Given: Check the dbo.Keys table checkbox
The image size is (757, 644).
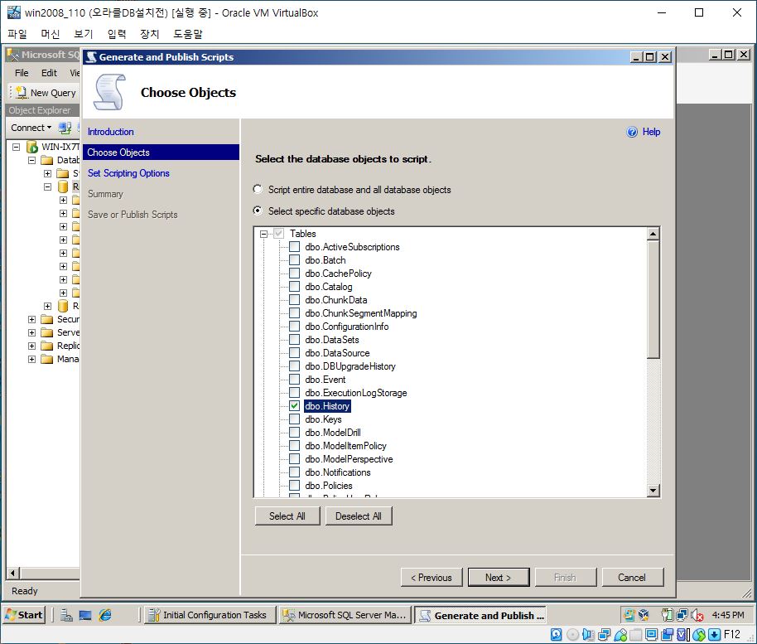Looking at the screenshot, I should 294,419.
